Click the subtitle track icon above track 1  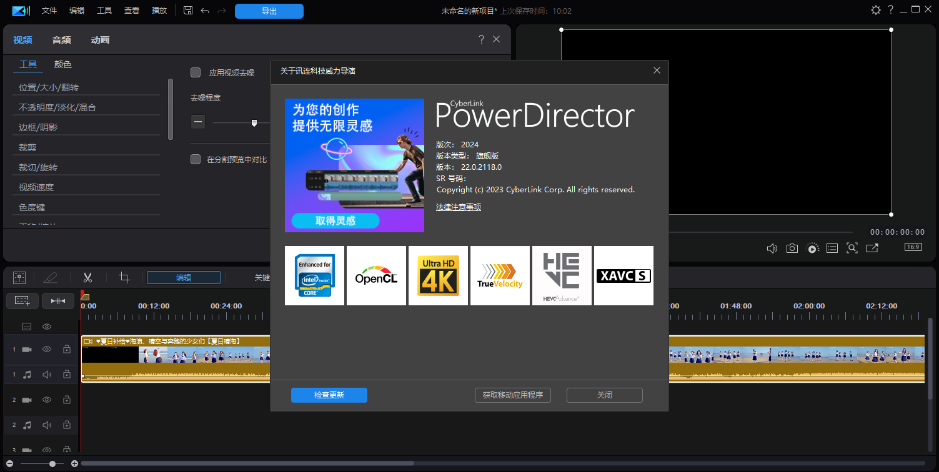point(27,327)
